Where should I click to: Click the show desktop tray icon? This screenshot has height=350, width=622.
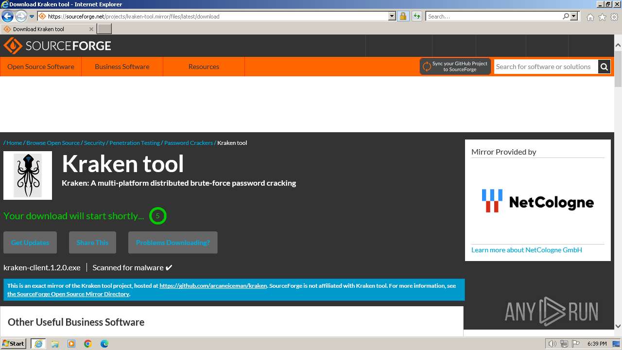pyautogui.click(x=616, y=344)
